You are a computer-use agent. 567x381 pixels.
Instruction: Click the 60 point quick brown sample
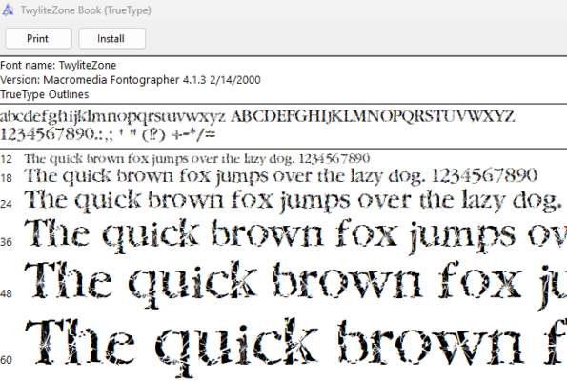tap(295, 347)
